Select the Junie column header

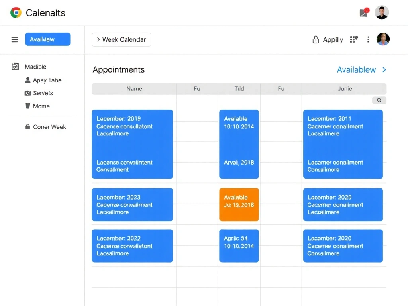(345, 89)
